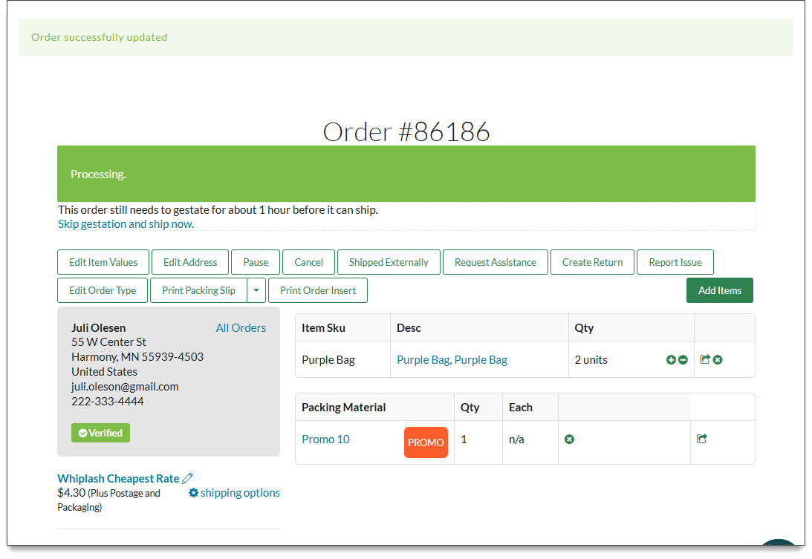The image size is (812, 559).
Task: Click the share arrow icon on Promo 10 row
Action: click(x=701, y=439)
